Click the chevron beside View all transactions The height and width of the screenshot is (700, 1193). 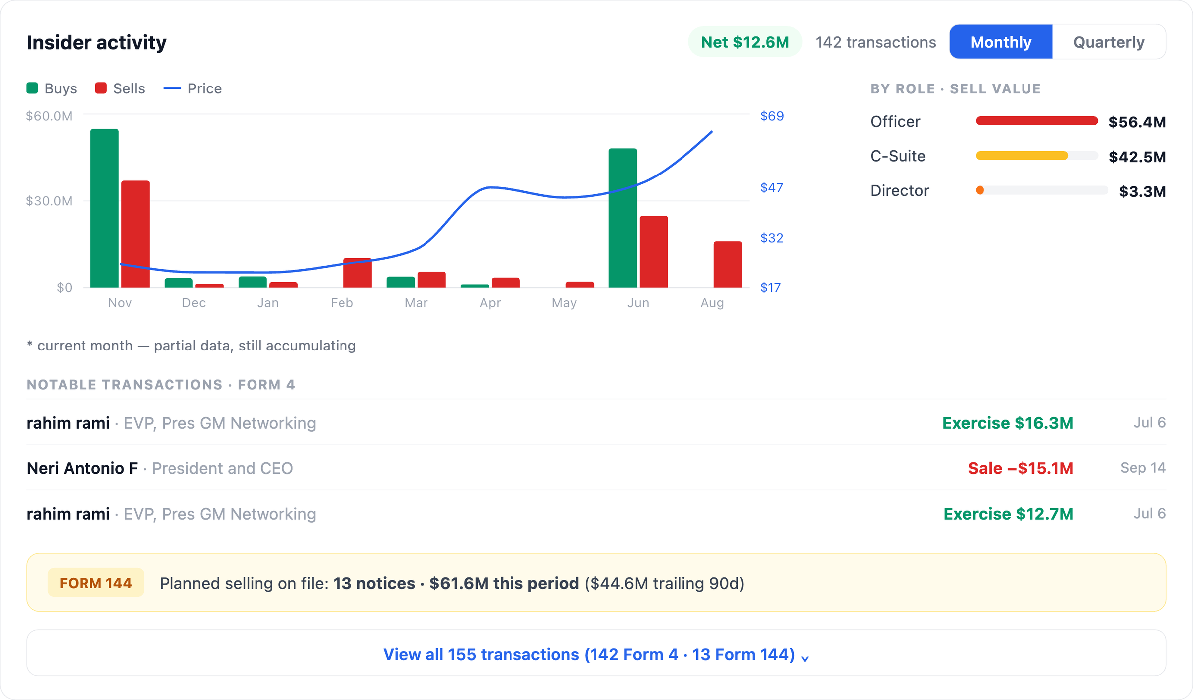pos(805,658)
